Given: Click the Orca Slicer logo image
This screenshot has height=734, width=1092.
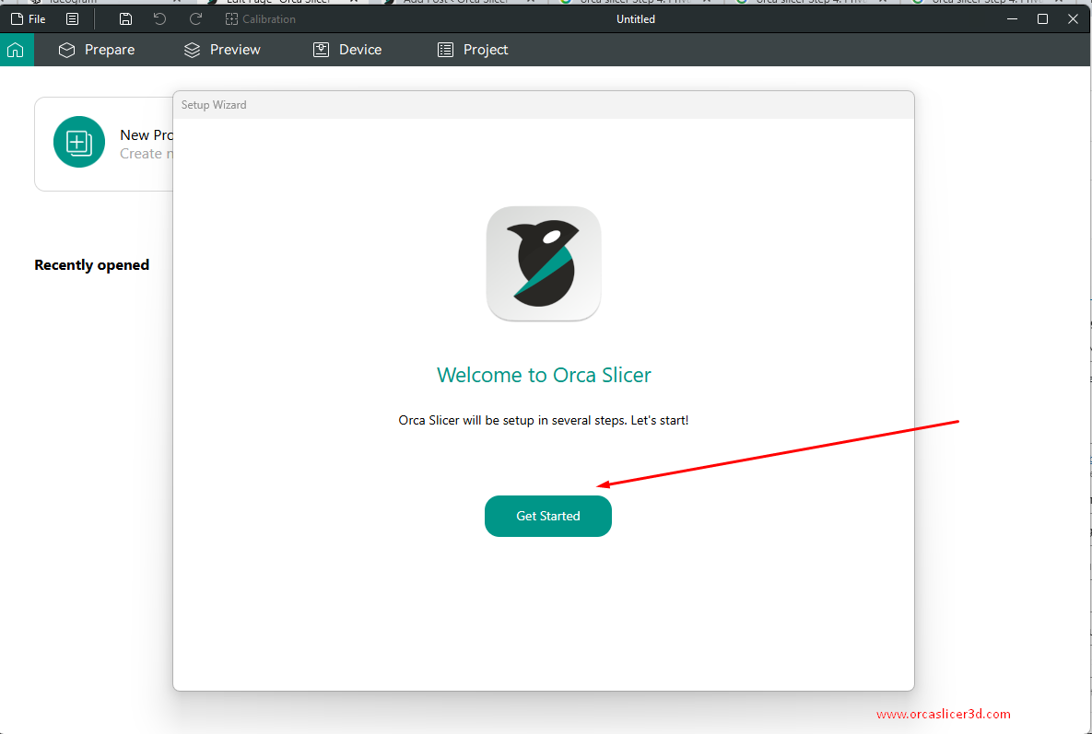Looking at the screenshot, I should click(544, 263).
